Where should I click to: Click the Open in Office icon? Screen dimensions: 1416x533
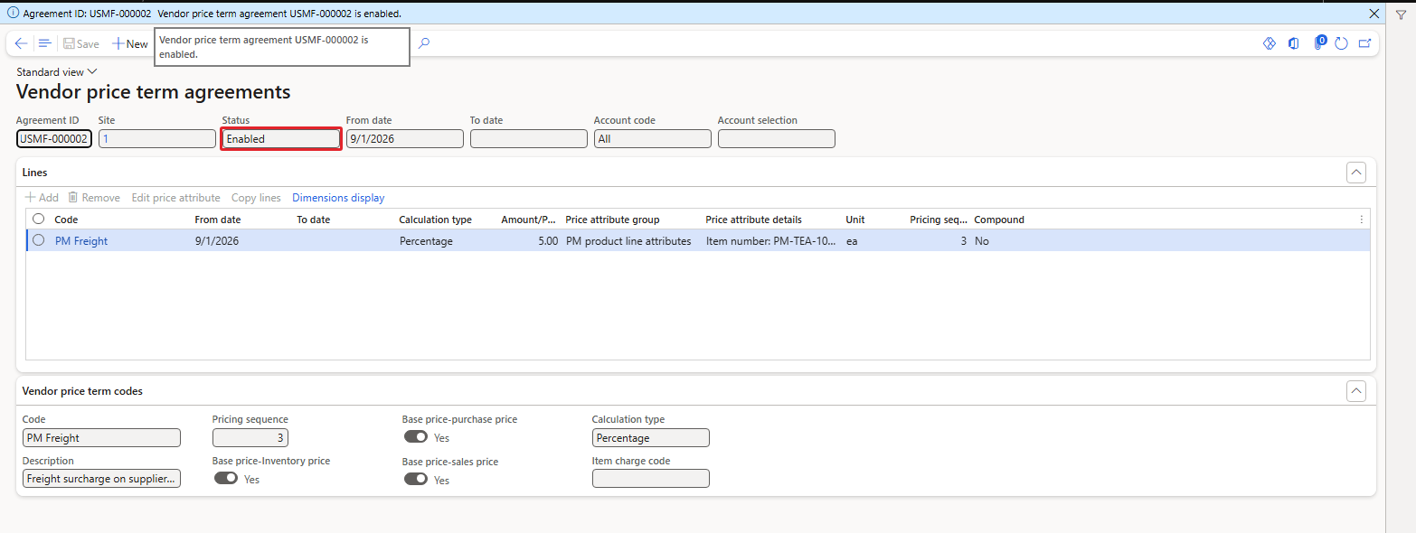click(1294, 43)
